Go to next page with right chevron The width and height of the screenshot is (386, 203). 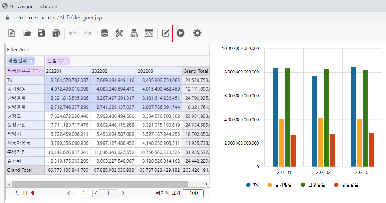click(123, 193)
